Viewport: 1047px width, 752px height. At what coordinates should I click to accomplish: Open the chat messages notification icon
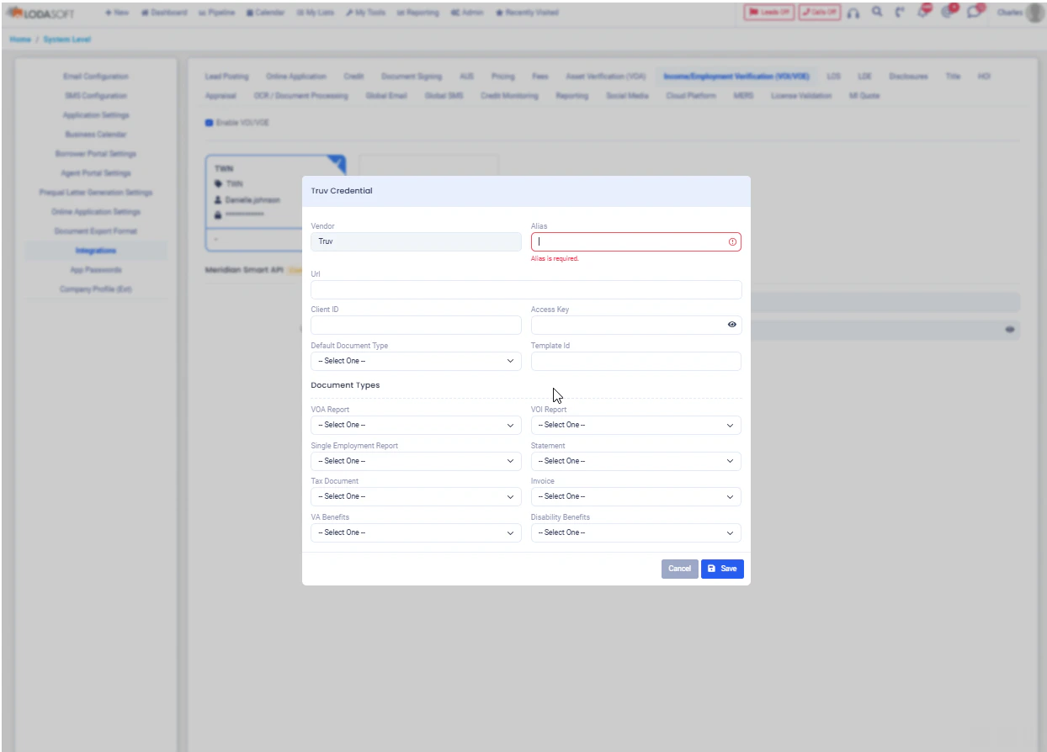click(x=970, y=11)
